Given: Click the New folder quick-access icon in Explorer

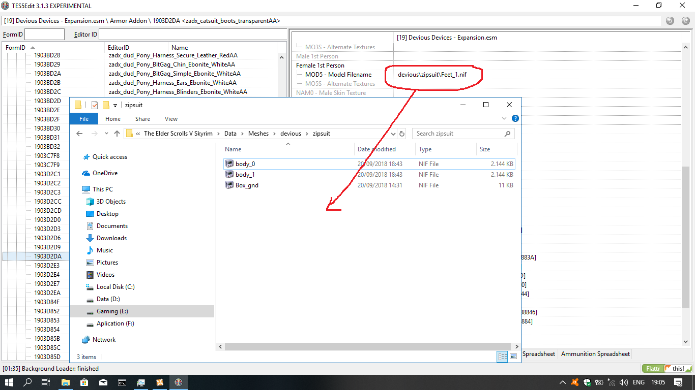Looking at the screenshot, I should 106,105.
